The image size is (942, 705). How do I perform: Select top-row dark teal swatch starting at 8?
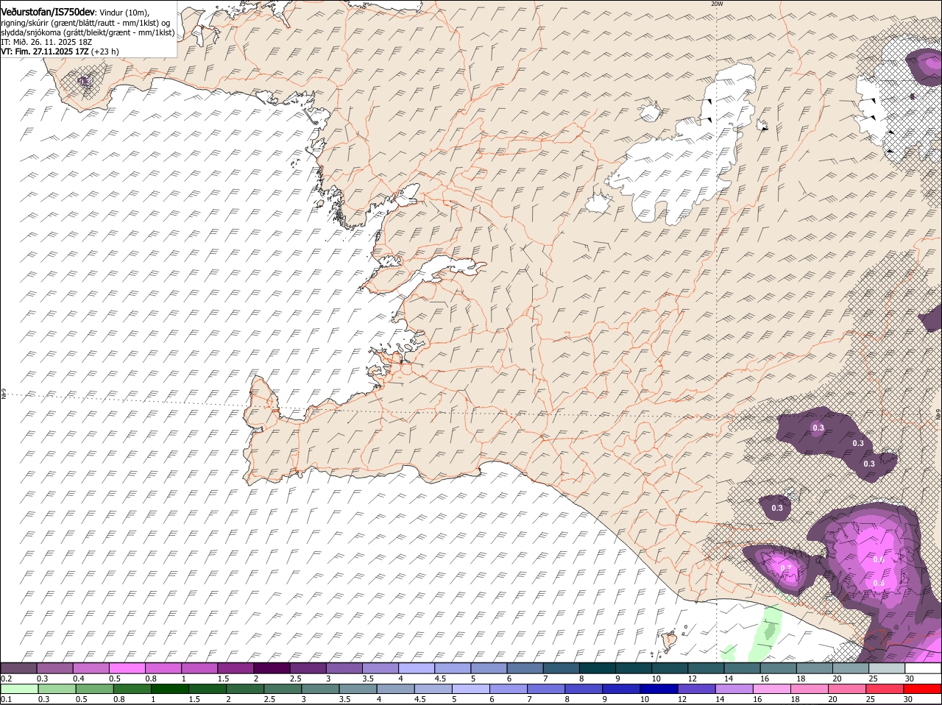tap(598, 668)
